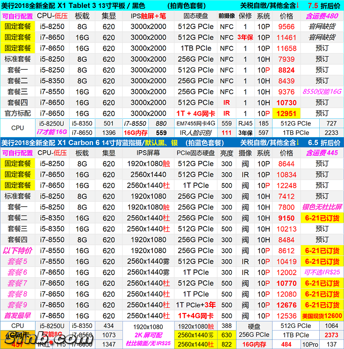Viewport: 344px width, 349px height.
Task: Select the 含运费480 header cell
Action: point(322,16)
